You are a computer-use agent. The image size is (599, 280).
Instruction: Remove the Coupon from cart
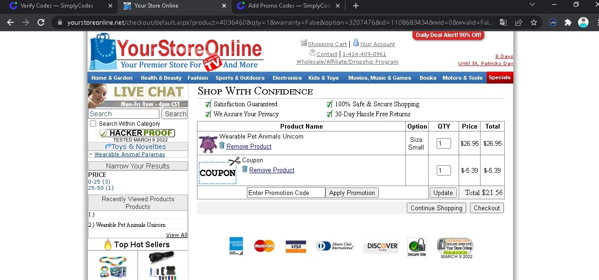(x=272, y=170)
